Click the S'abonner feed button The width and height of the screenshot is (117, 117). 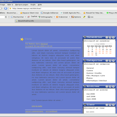pos(62,17)
